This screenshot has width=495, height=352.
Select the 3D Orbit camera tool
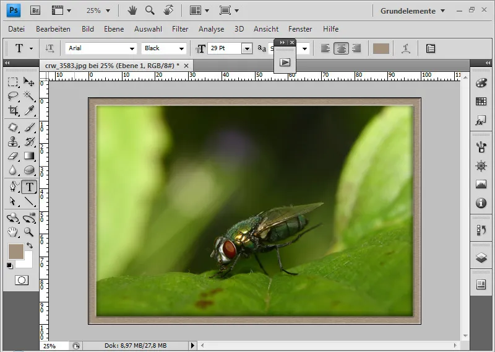[x=29, y=218]
